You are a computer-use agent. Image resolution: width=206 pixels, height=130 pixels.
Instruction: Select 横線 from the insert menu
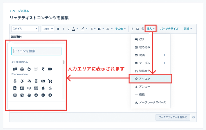(x=151, y=94)
